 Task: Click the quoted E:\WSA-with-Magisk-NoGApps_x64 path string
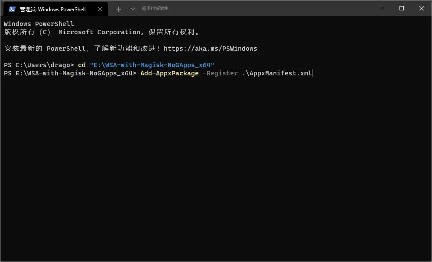coord(152,65)
